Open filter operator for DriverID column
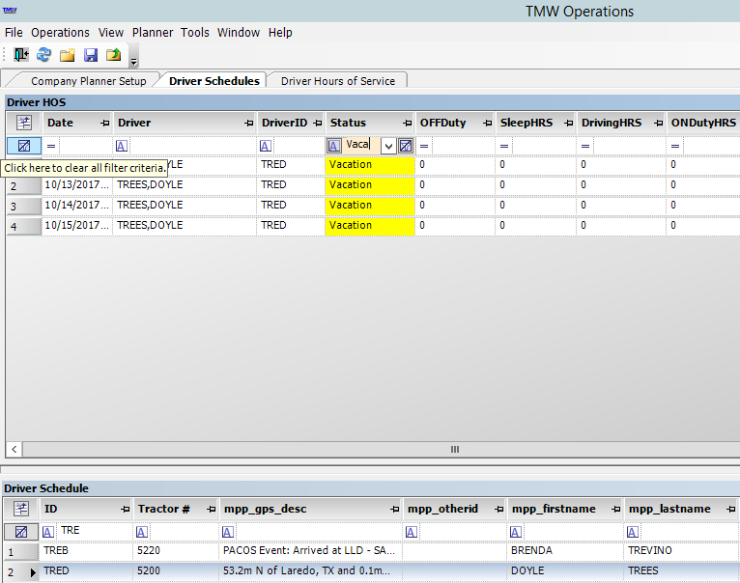740x583 pixels. coord(266,146)
